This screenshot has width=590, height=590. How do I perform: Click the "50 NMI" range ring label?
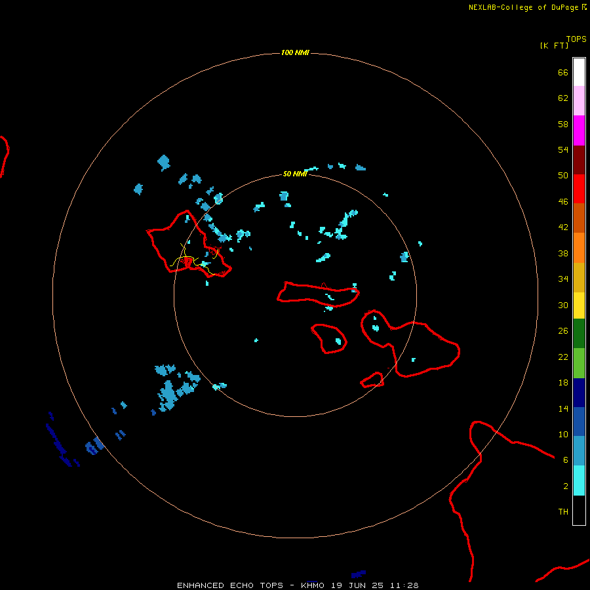pyautogui.click(x=295, y=174)
